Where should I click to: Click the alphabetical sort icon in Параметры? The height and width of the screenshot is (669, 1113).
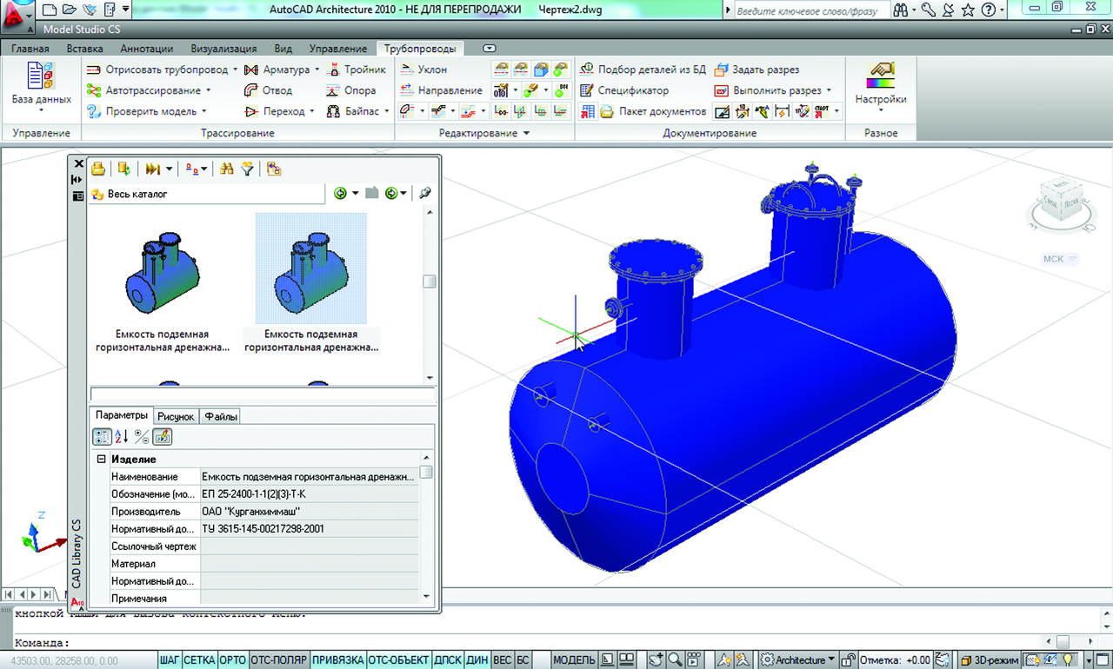[122, 437]
